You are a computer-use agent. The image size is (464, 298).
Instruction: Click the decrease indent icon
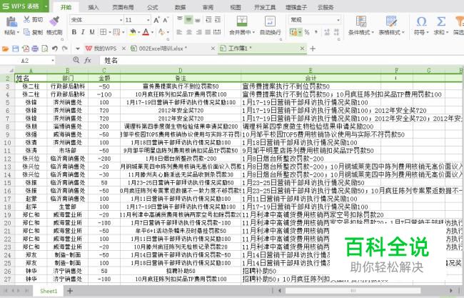click(208, 19)
